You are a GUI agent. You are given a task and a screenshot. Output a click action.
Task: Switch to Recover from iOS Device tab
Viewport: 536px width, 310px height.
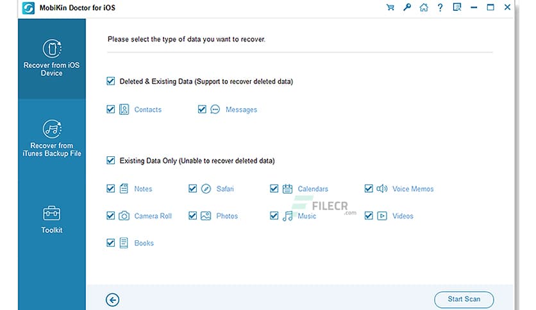[51, 59]
